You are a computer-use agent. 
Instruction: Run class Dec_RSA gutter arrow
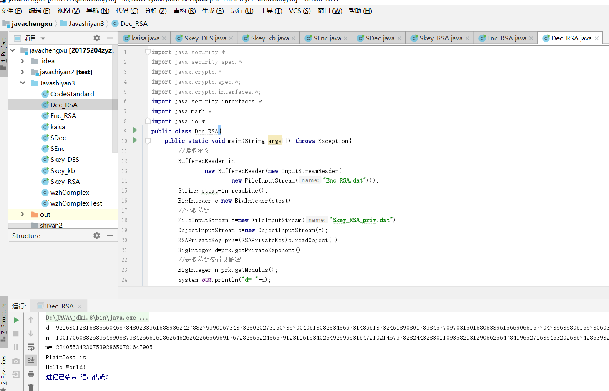(x=135, y=130)
